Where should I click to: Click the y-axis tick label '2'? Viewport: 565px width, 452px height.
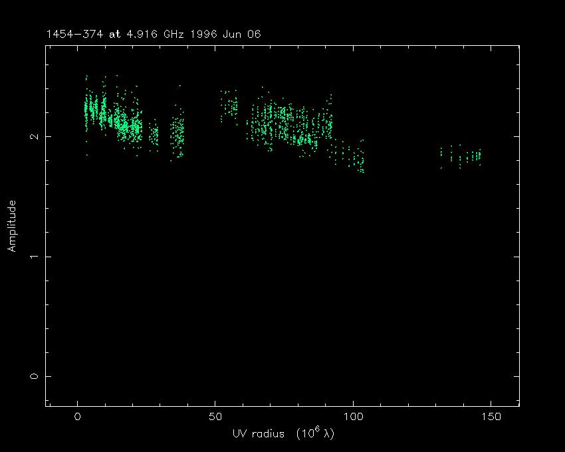(35, 136)
